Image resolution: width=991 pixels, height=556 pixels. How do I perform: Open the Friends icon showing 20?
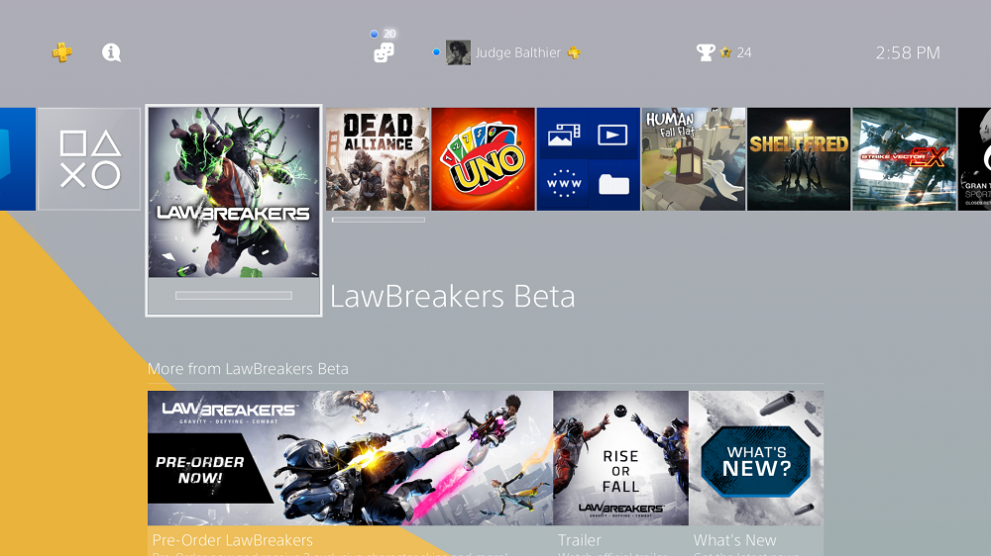point(384,52)
